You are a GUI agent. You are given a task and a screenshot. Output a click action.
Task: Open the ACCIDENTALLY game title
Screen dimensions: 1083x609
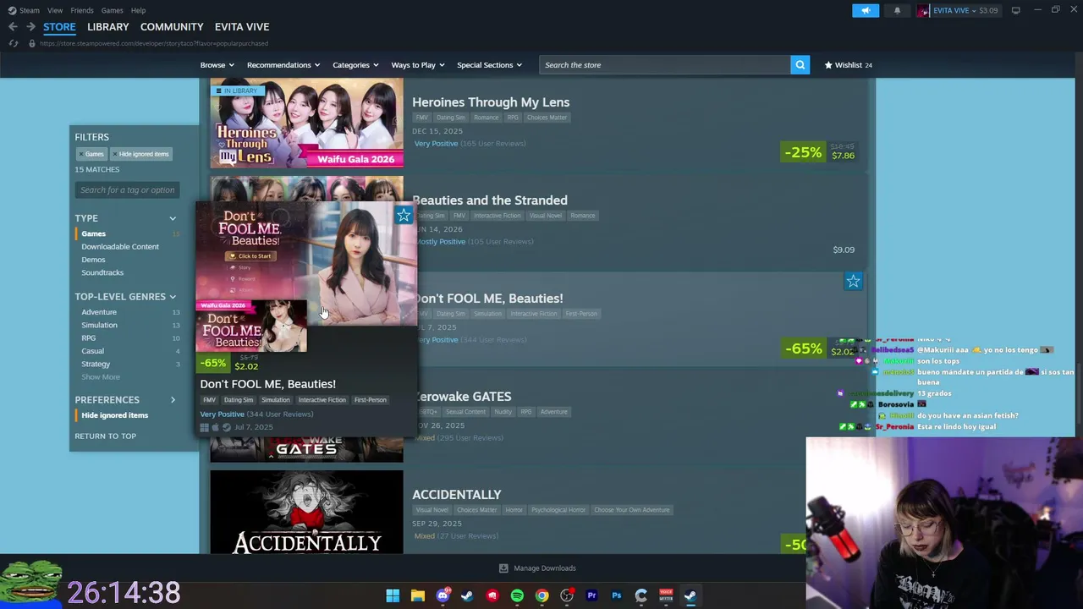(457, 495)
